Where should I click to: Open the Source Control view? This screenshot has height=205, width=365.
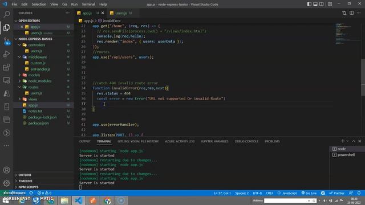pos(6,42)
